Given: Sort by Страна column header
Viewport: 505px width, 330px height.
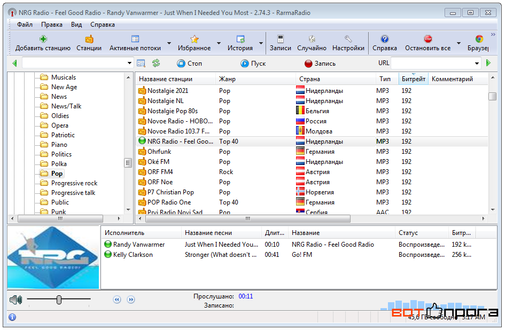Looking at the screenshot, I should 336,79.
